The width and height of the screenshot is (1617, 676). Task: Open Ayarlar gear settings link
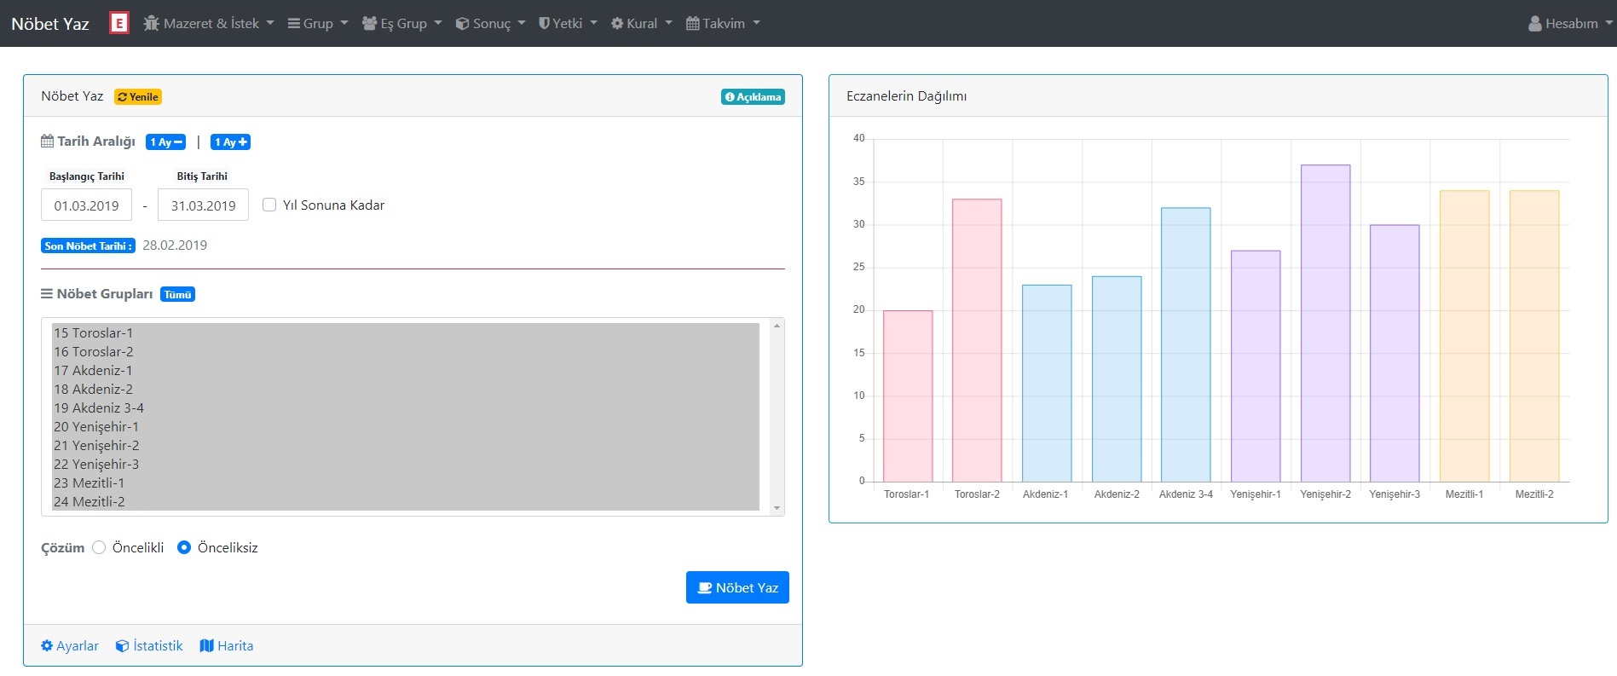[x=70, y=646]
